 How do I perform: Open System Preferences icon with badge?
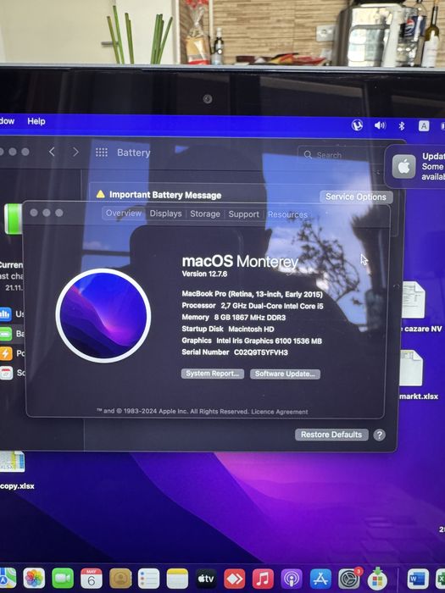click(349, 579)
